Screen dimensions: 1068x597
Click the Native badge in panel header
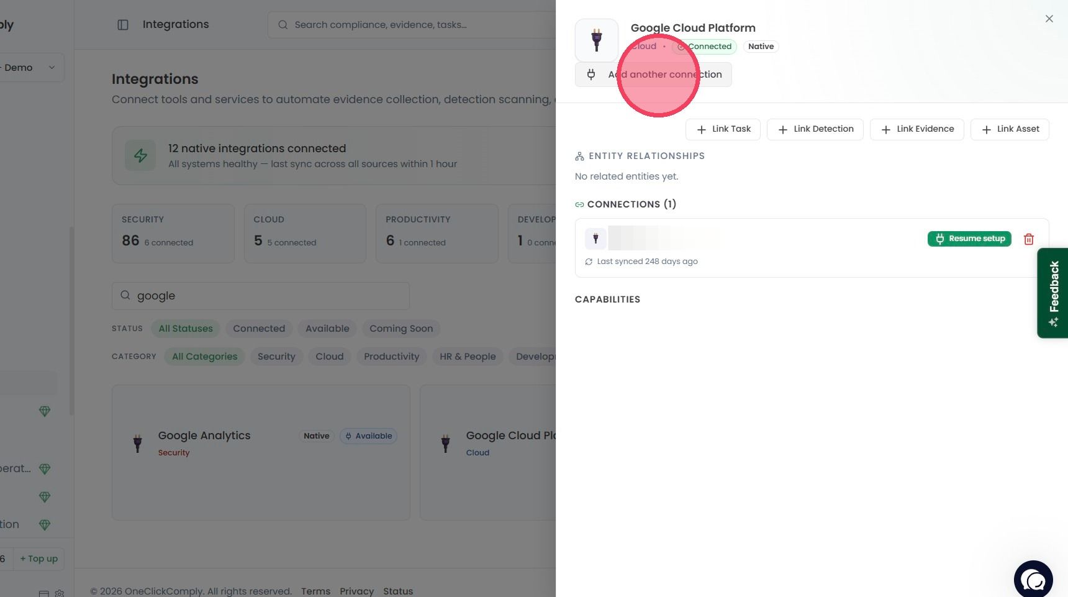point(761,47)
